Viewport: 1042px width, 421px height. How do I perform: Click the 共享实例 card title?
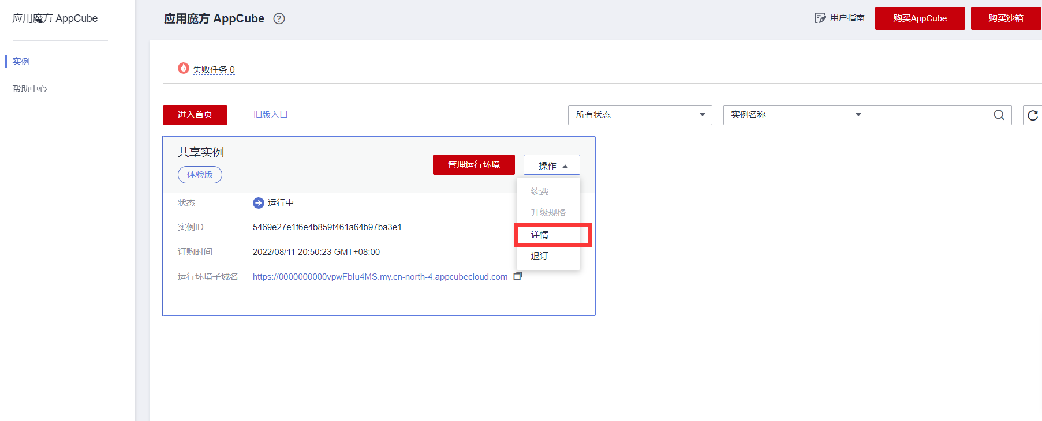pos(201,152)
